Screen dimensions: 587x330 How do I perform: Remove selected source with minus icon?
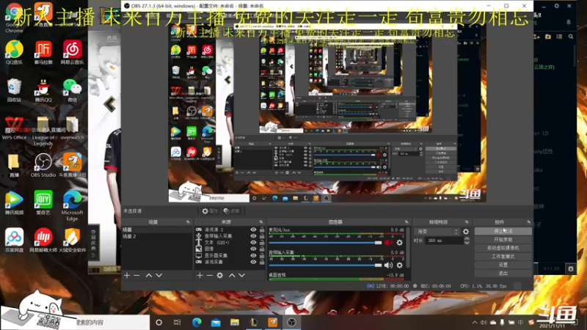pos(210,276)
